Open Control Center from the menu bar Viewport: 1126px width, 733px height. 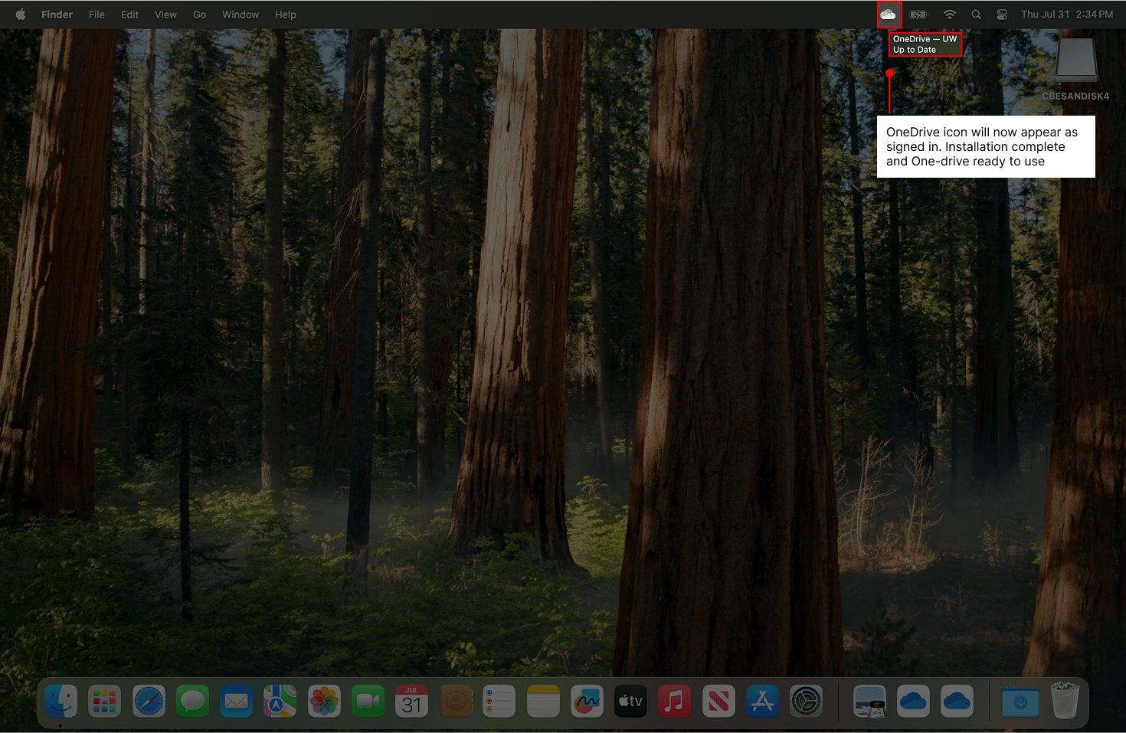coord(1001,15)
